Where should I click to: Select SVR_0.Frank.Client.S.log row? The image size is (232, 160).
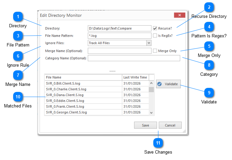pyautogui.click(x=97, y=106)
